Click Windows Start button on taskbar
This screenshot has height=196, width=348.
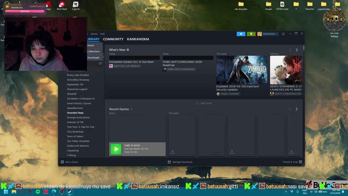click(6, 192)
